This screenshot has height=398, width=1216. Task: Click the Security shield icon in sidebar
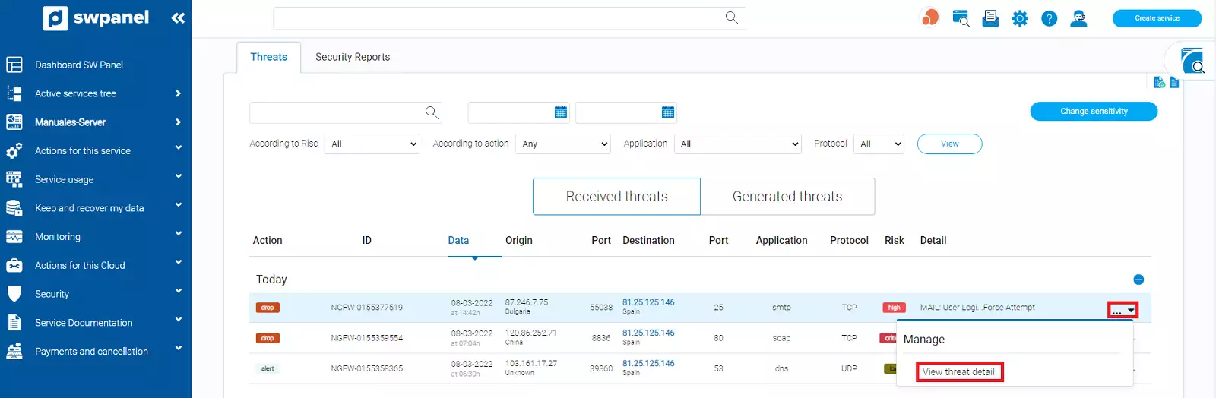click(14, 294)
